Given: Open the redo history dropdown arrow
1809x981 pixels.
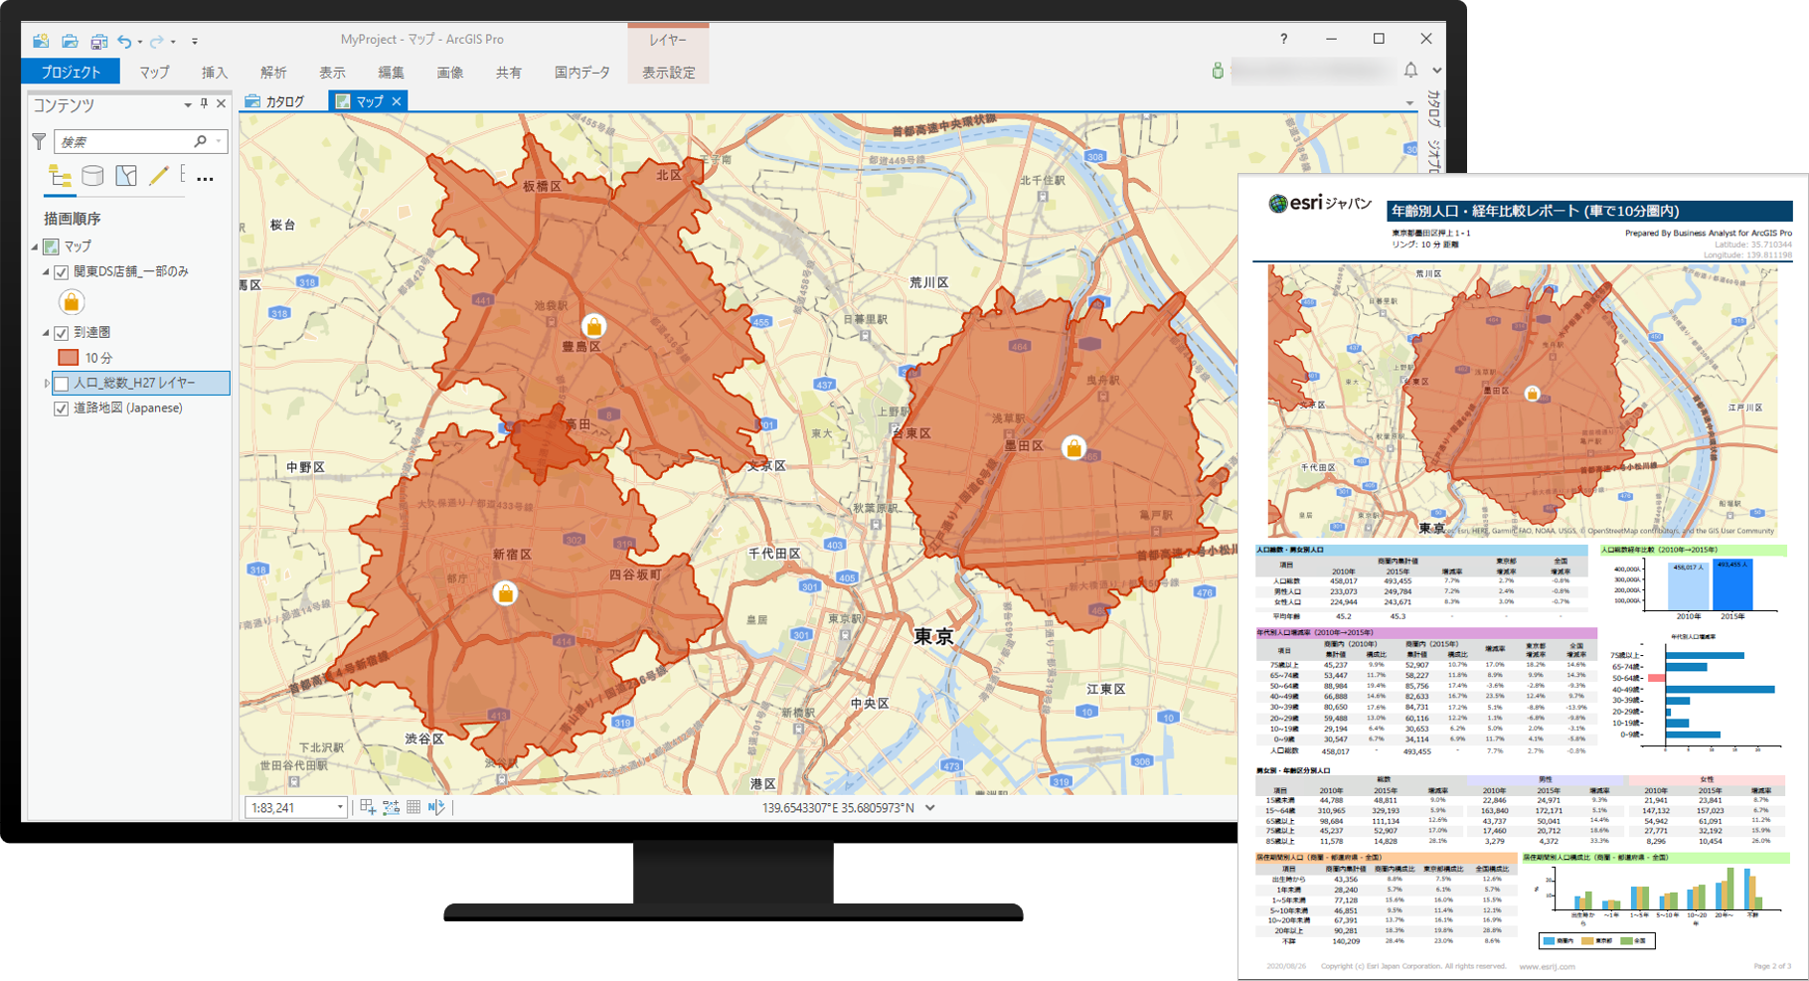Looking at the screenshot, I should (x=173, y=42).
